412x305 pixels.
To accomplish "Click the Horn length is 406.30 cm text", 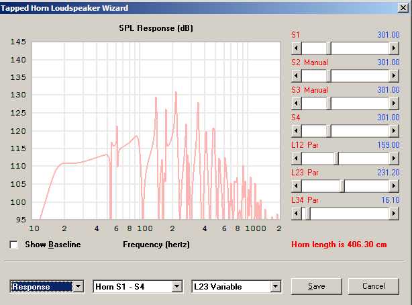I will pyautogui.click(x=339, y=245).
